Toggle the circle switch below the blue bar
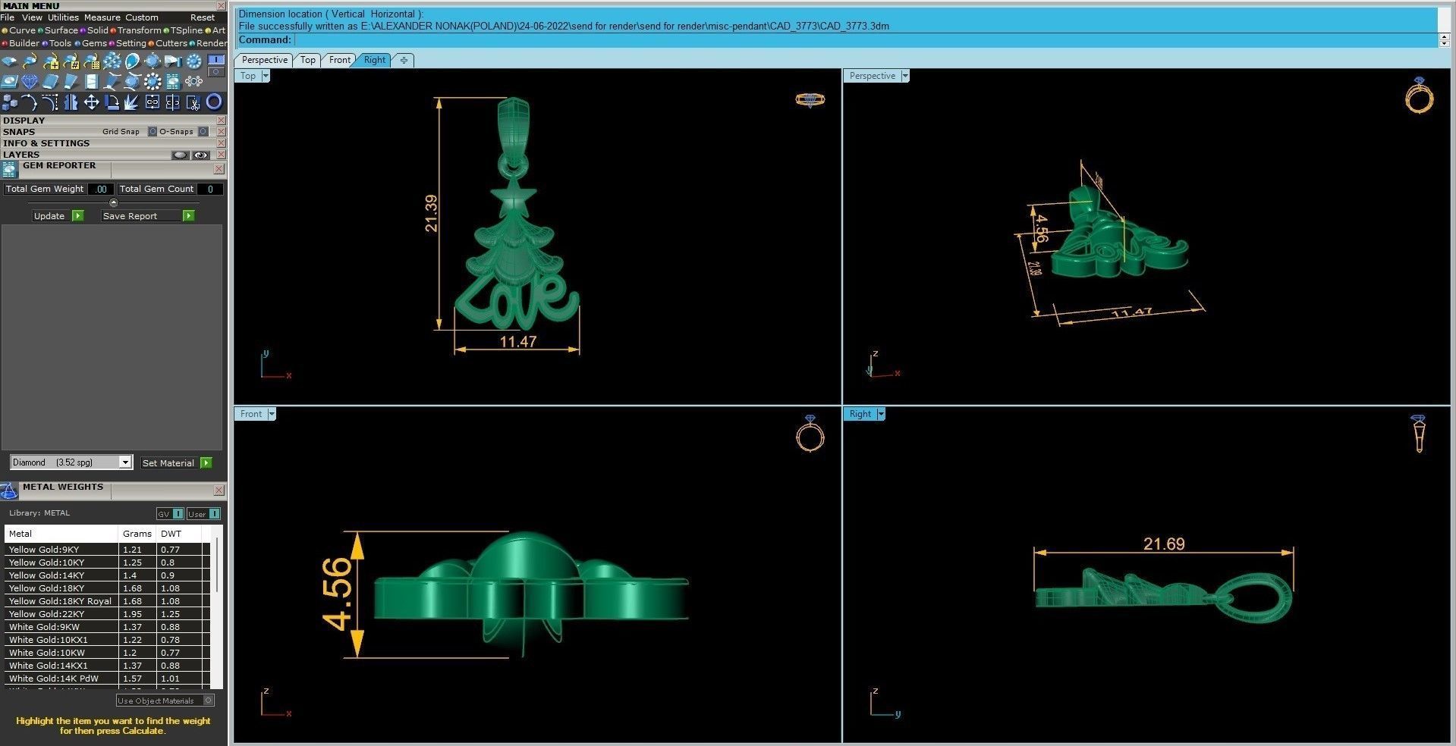The image size is (1456, 746). tap(216, 72)
